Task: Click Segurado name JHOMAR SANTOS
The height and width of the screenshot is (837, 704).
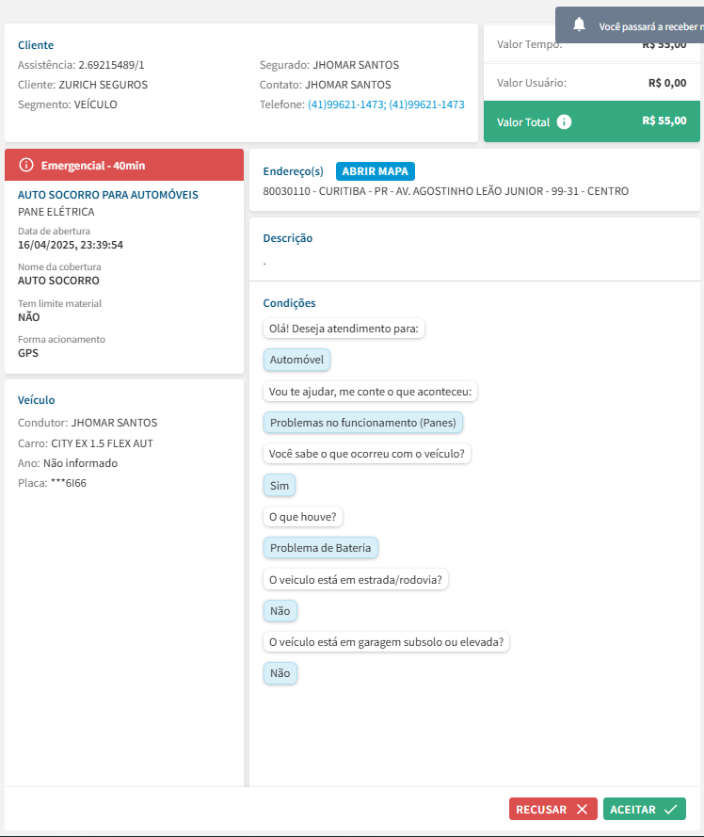Action: point(356,65)
